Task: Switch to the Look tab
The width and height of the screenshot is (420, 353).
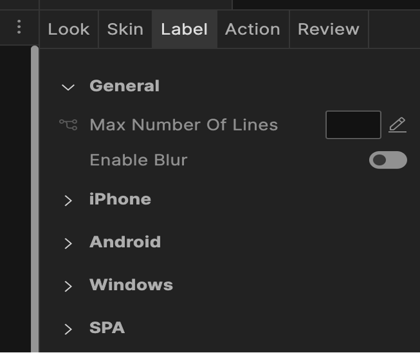Action: 68,29
